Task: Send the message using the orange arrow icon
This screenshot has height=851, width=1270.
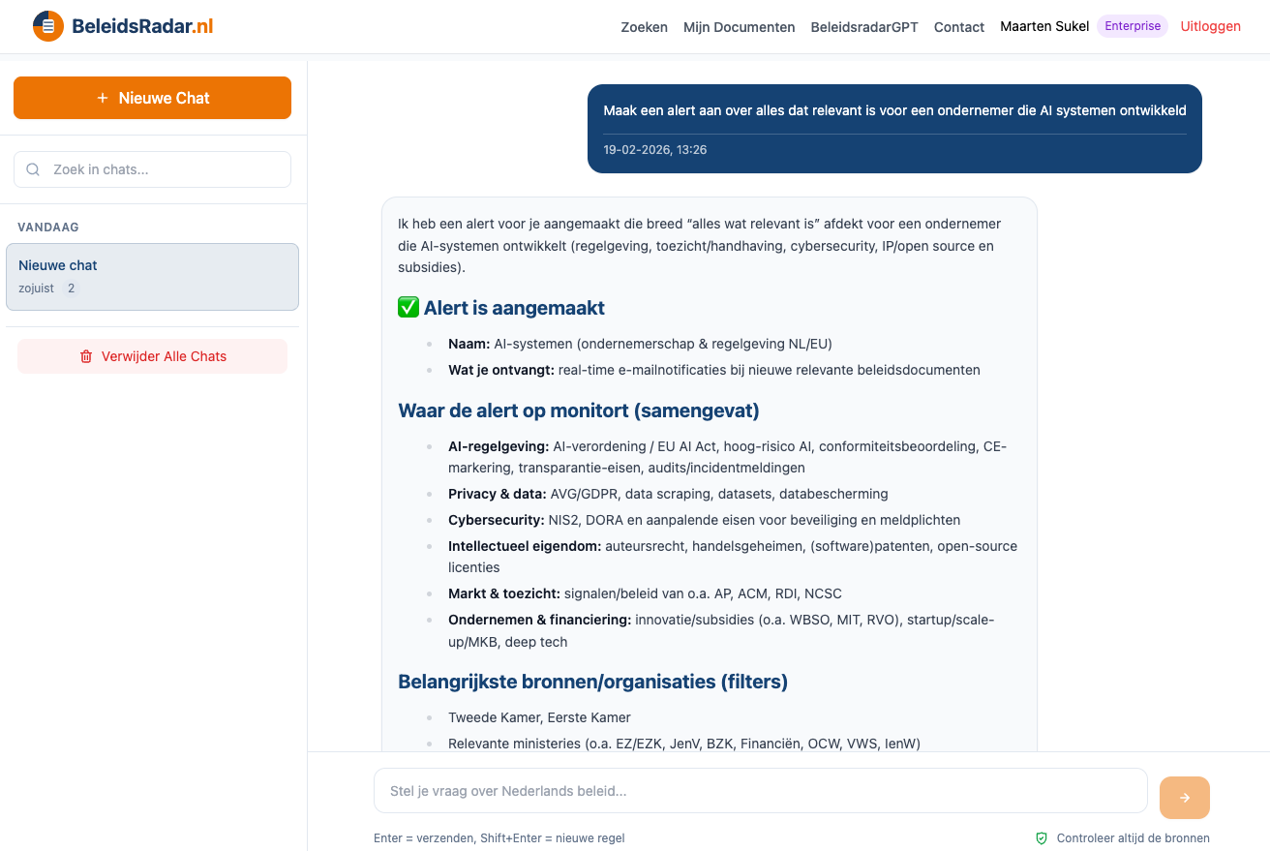Action: pyautogui.click(x=1184, y=797)
